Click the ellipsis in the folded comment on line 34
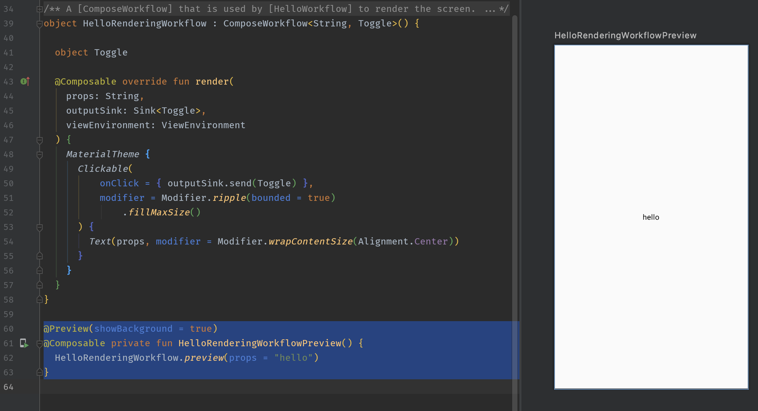This screenshot has width=758, height=411. click(490, 9)
